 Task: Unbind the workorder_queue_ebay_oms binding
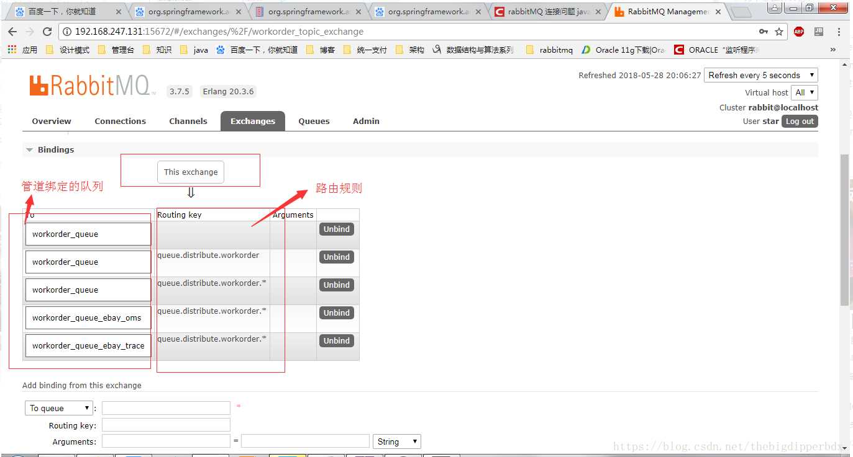tap(336, 313)
